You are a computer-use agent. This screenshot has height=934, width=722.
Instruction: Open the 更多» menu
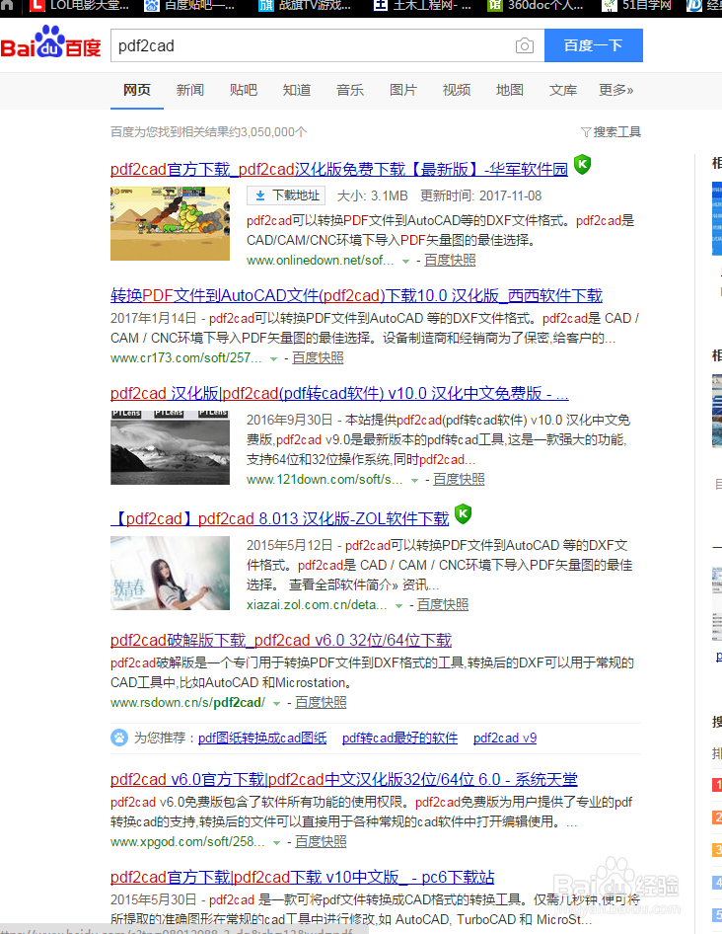[x=616, y=90]
